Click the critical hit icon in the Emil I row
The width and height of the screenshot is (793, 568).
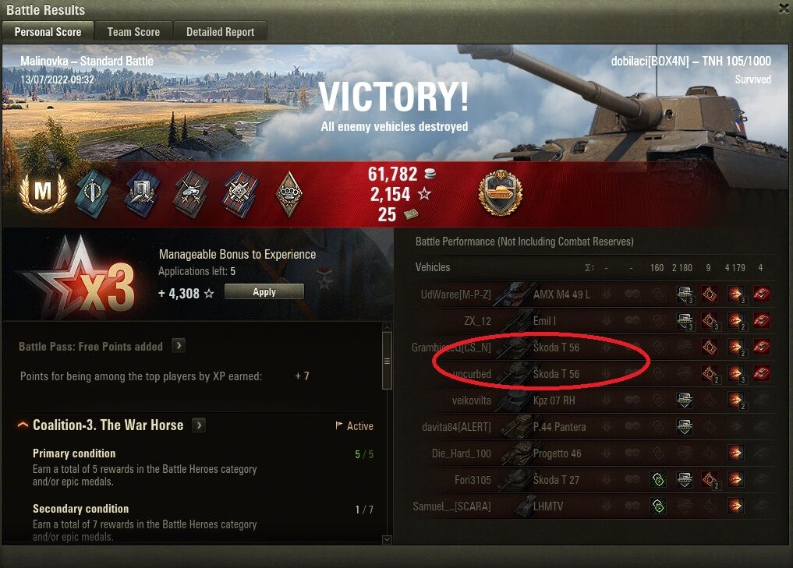[710, 320]
